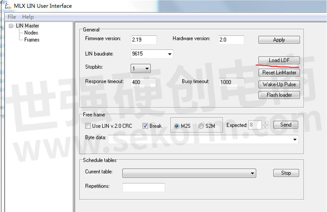Open the Stopbits dropdown

tap(147, 68)
